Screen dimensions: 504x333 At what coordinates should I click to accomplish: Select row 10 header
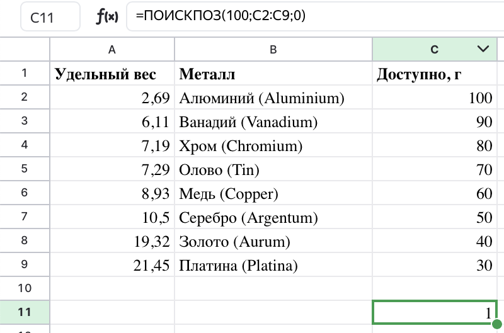click(x=25, y=288)
